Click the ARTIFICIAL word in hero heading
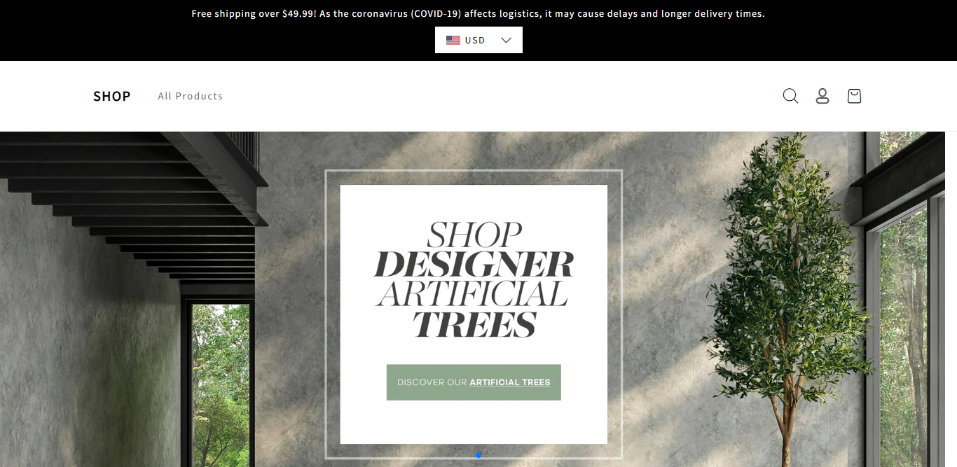 click(x=471, y=295)
